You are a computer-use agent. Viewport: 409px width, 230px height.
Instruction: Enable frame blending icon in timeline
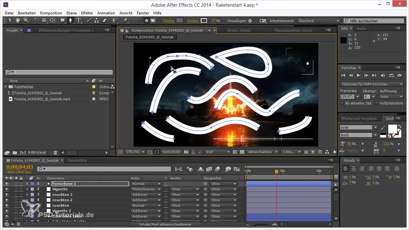(x=209, y=169)
